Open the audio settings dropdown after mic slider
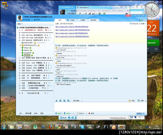 pyautogui.click(x=73, y=113)
